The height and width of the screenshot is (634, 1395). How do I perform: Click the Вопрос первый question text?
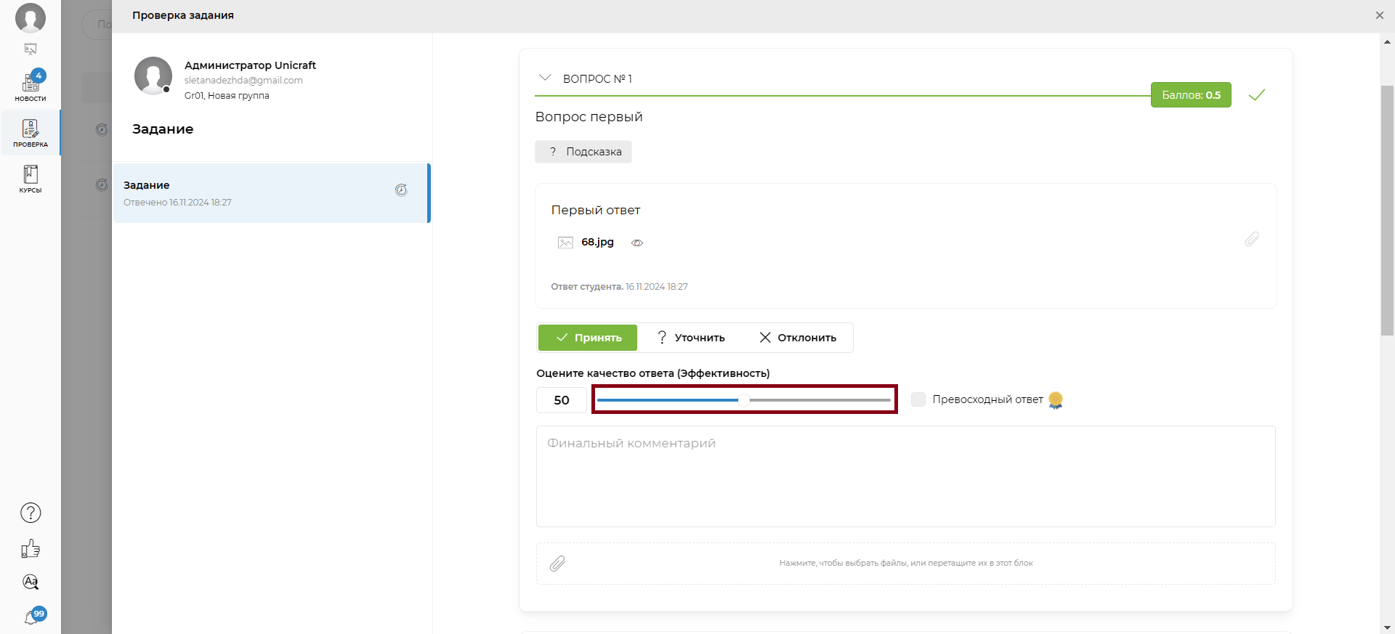point(589,117)
